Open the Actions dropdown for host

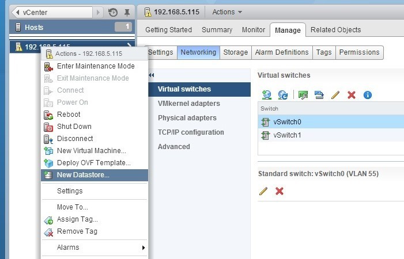(227, 12)
